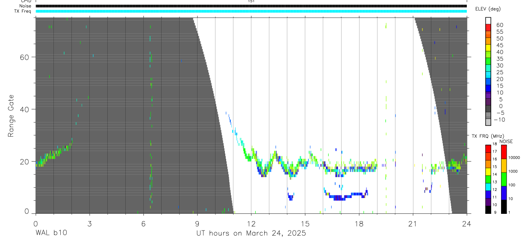Click the "14" value in the TX FRQ legend
Viewport: 525px width, 242px height.
point(495,174)
